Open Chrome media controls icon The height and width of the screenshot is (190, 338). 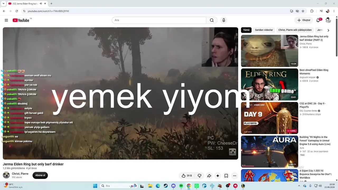[321, 11]
